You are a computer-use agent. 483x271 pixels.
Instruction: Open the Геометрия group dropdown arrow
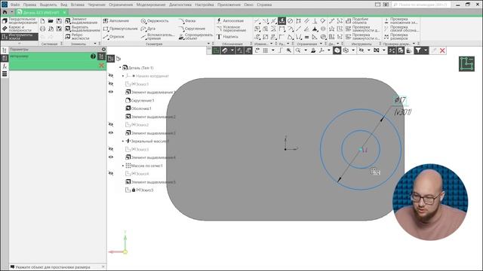208,44
